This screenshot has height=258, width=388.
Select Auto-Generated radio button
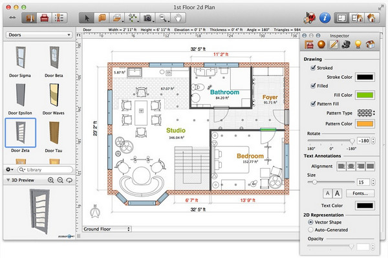point(310,230)
